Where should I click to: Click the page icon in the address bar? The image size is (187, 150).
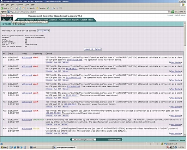[9, 12]
